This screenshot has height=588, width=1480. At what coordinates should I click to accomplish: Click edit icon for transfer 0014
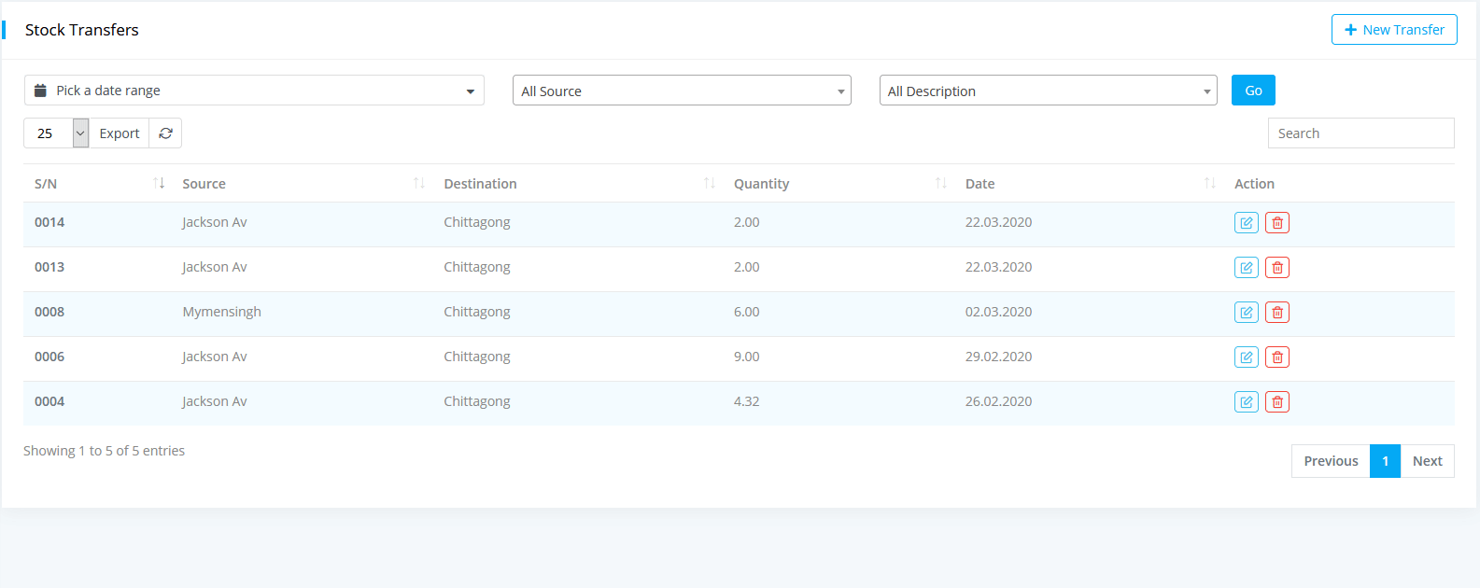click(1246, 223)
